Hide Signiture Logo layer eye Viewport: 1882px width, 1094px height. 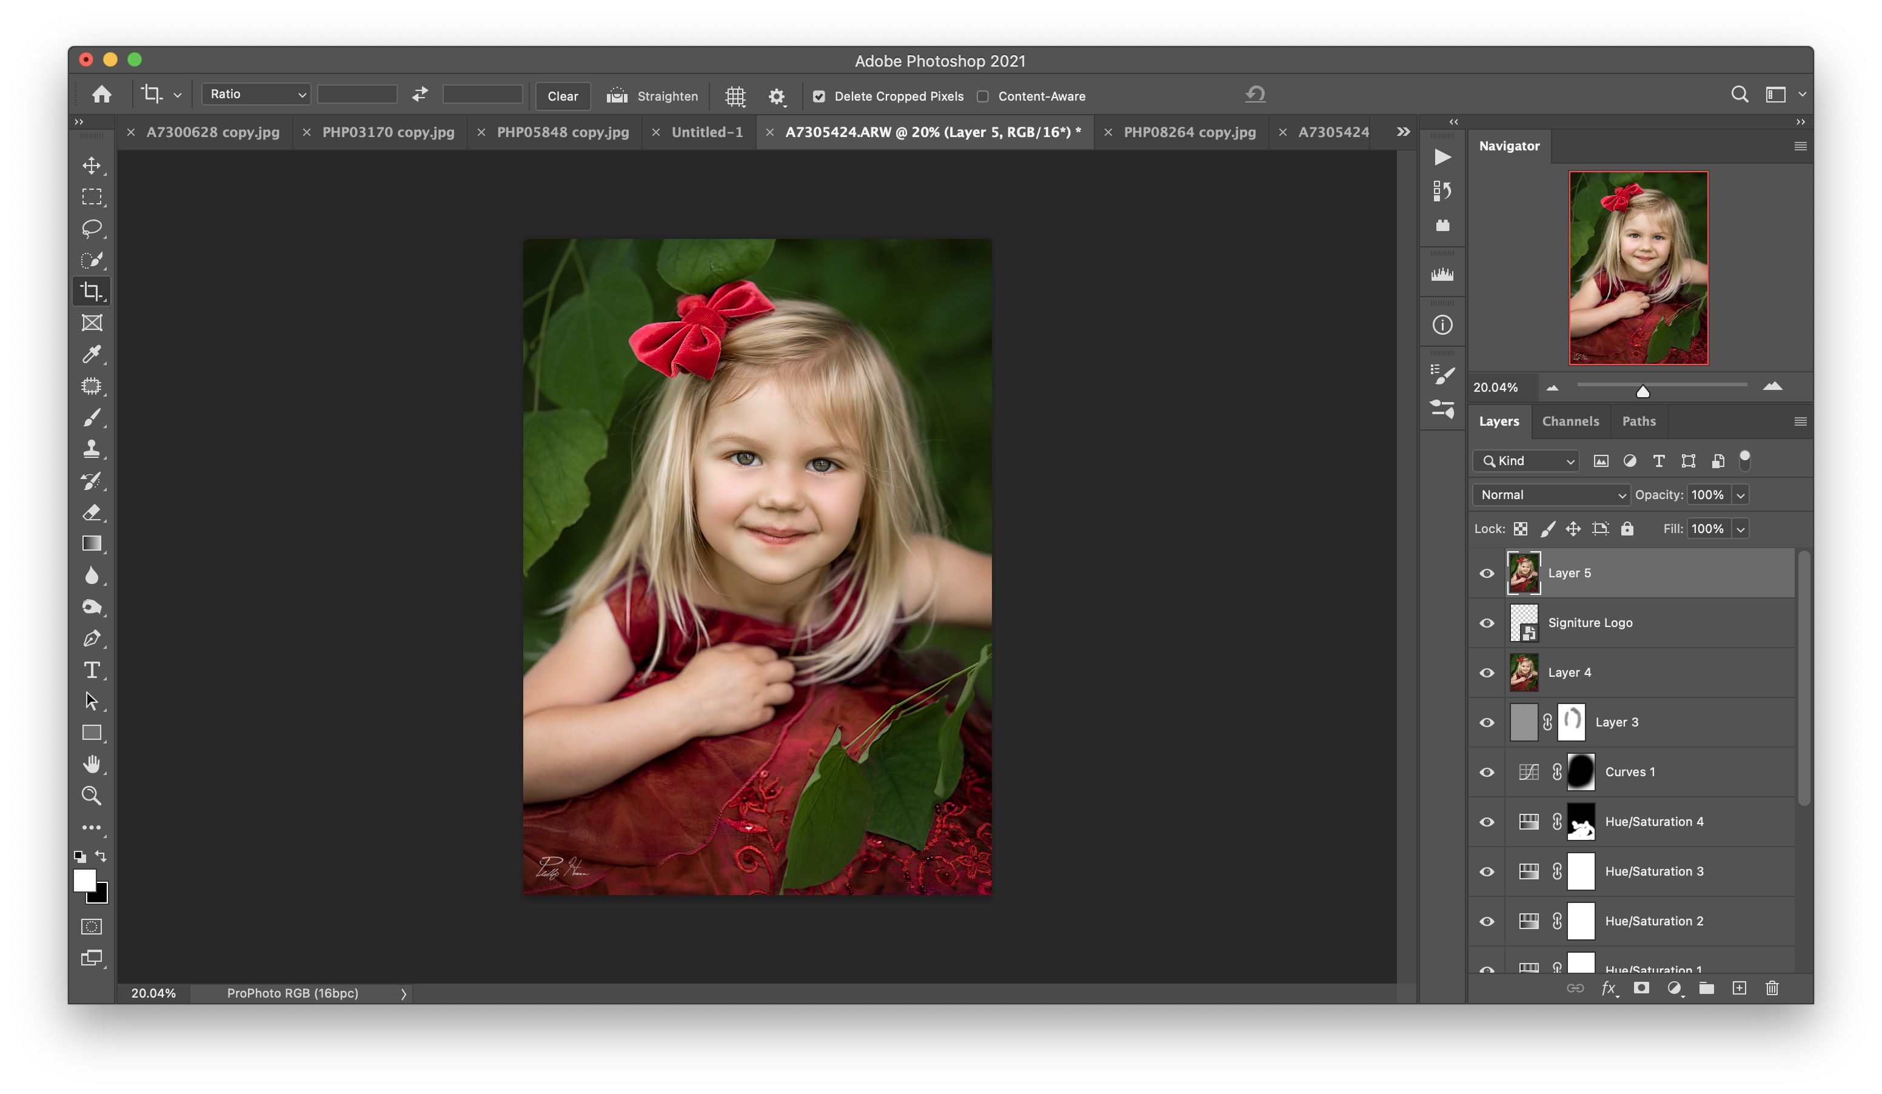click(x=1487, y=623)
